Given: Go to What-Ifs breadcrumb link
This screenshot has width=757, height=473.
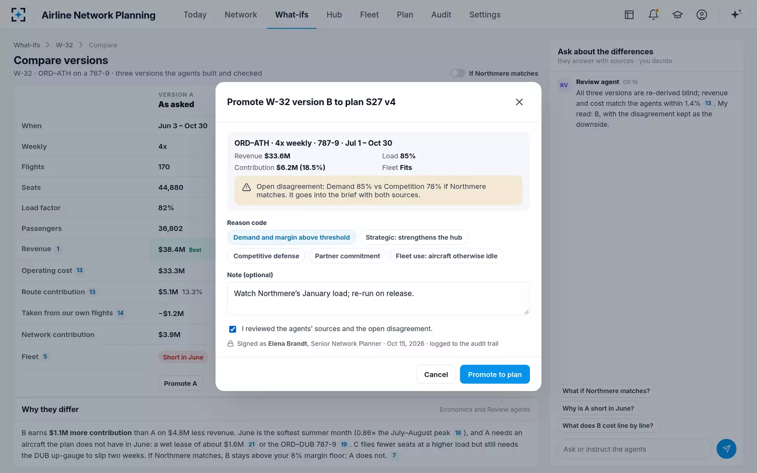Looking at the screenshot, I should coord(27,45).
